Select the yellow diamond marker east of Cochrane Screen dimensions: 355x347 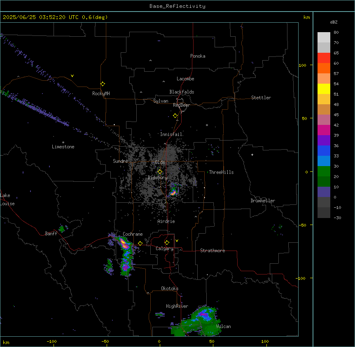pos(140,244)
